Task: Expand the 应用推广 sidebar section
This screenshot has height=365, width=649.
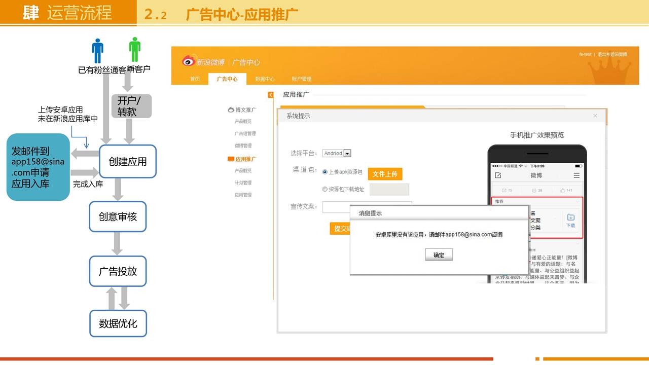Action: 242,159
